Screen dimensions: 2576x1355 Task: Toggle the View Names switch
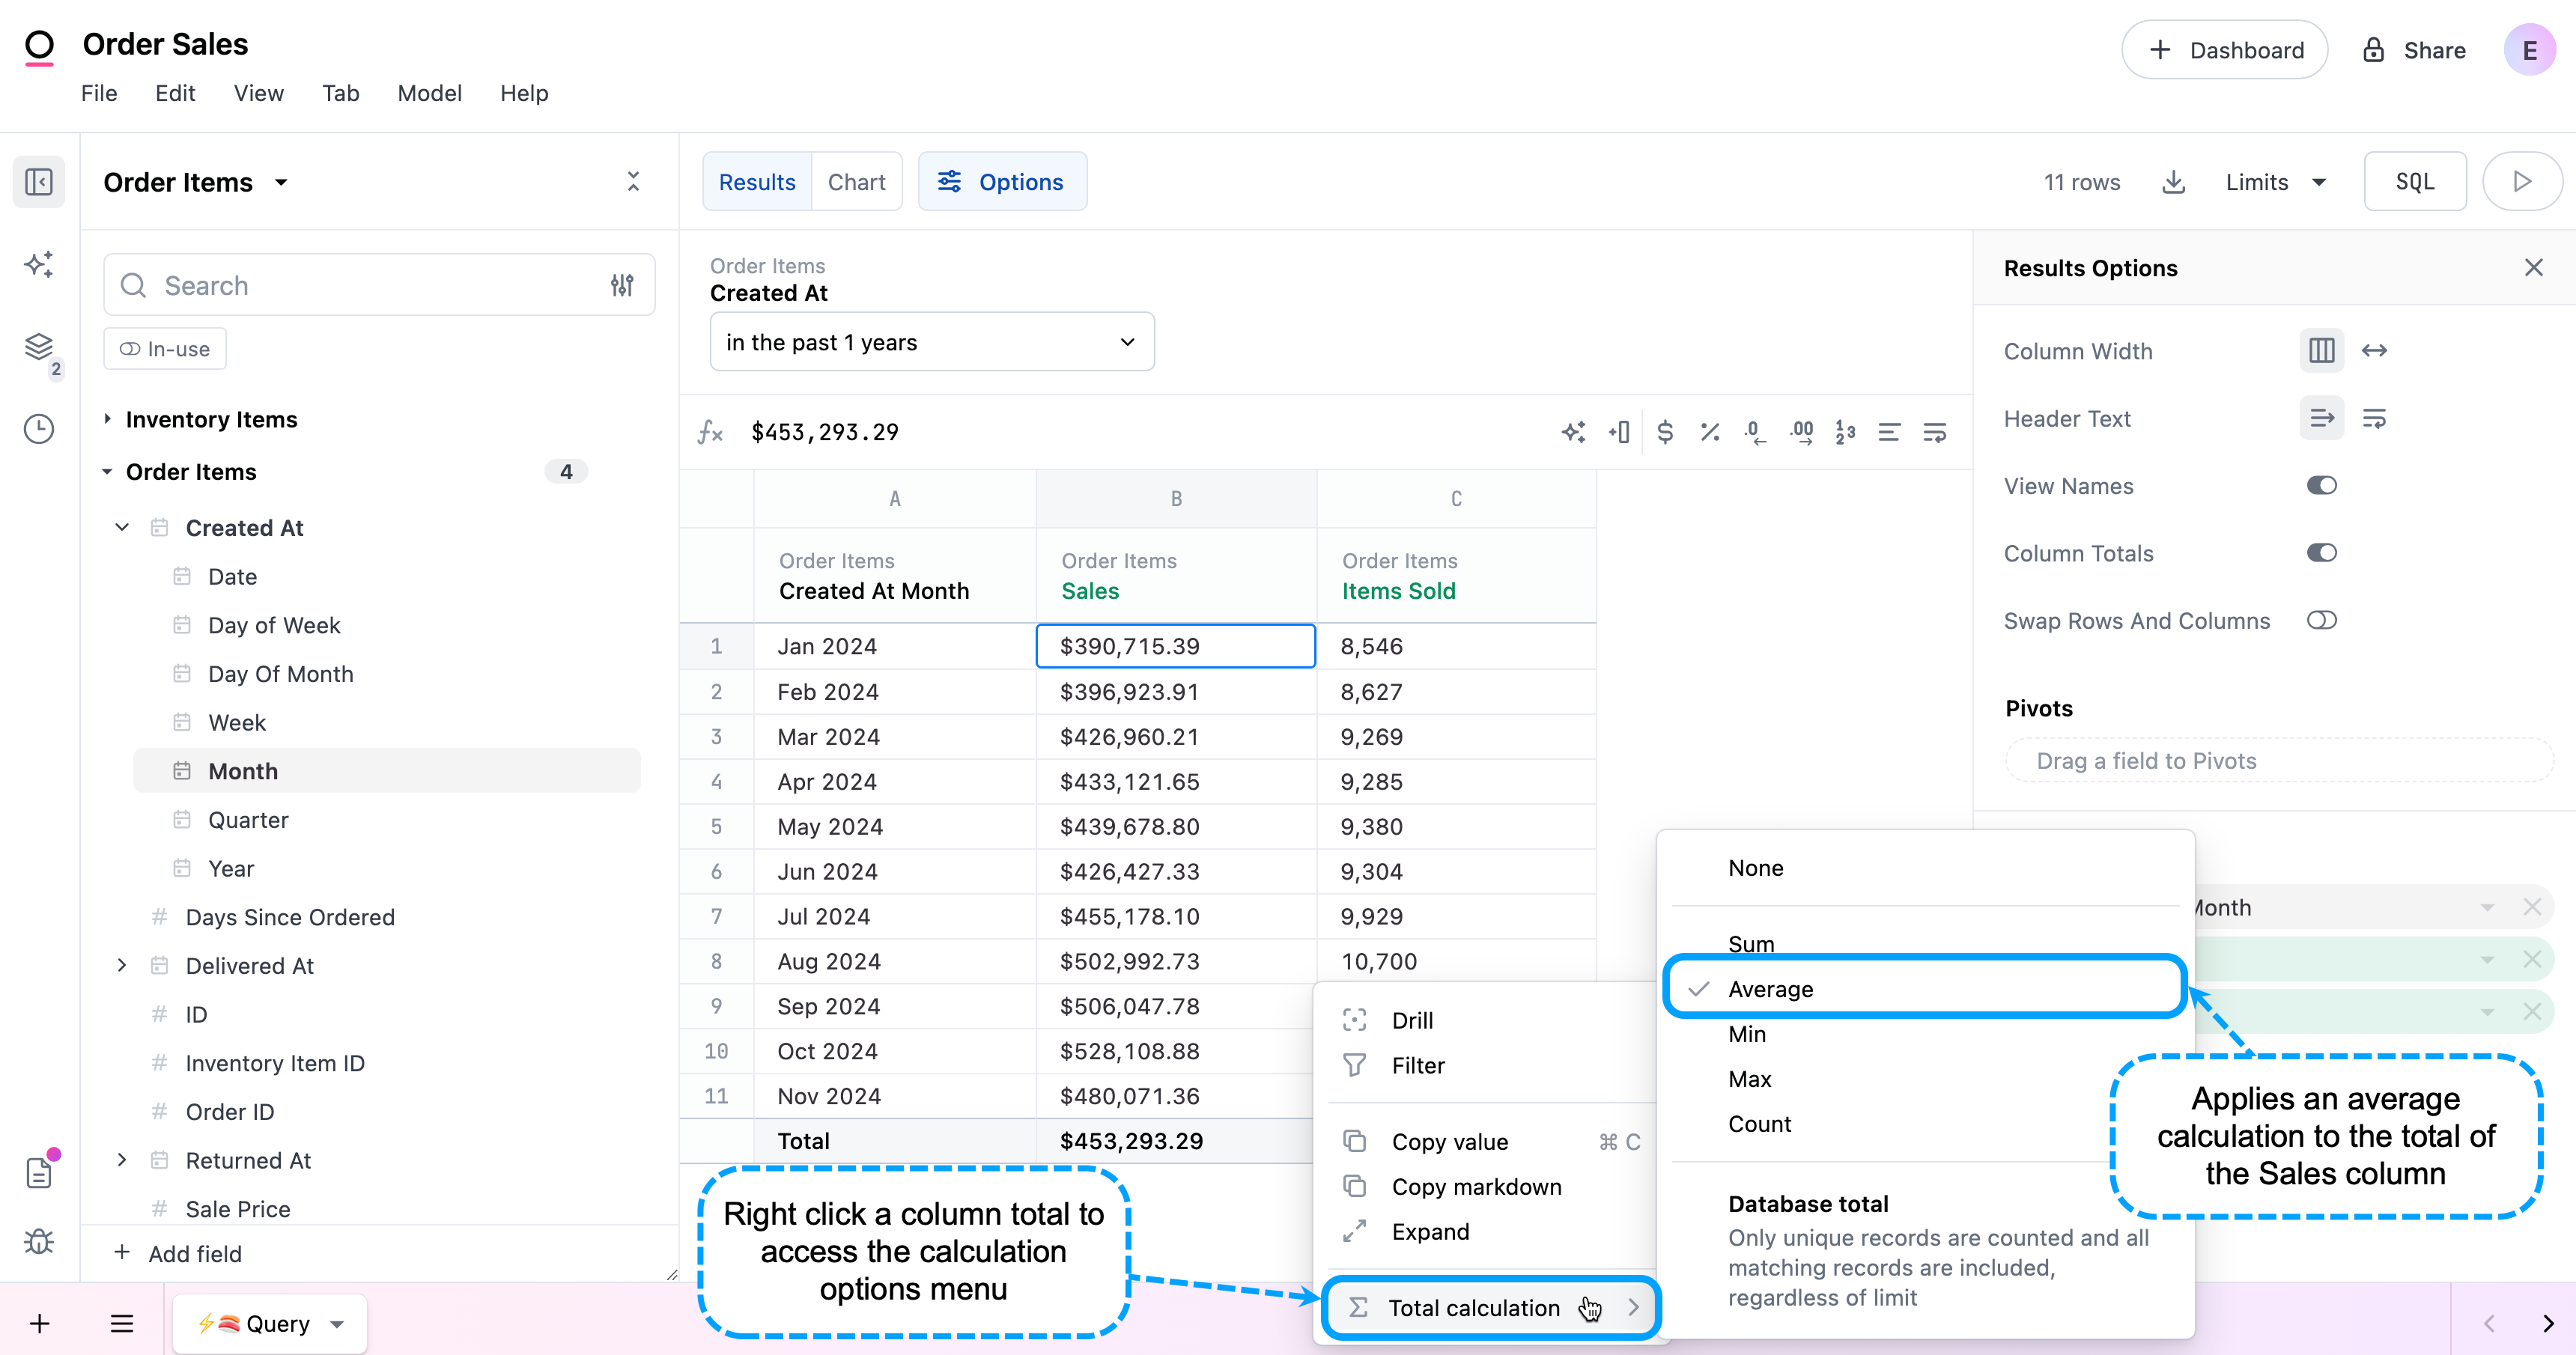pyautogui.click(x=2321, y=486)
